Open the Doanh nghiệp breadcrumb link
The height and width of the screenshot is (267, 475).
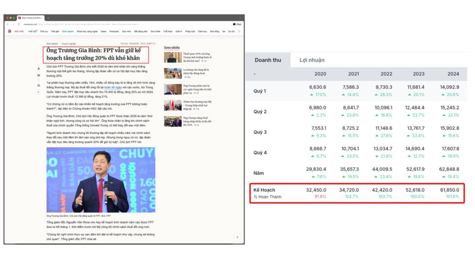[x=69, y=44]
